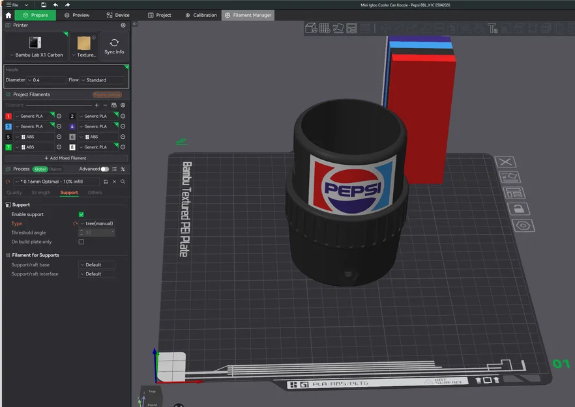575x407 pixels.
Task: Save the current process preset icon
Action: point(106,182)
